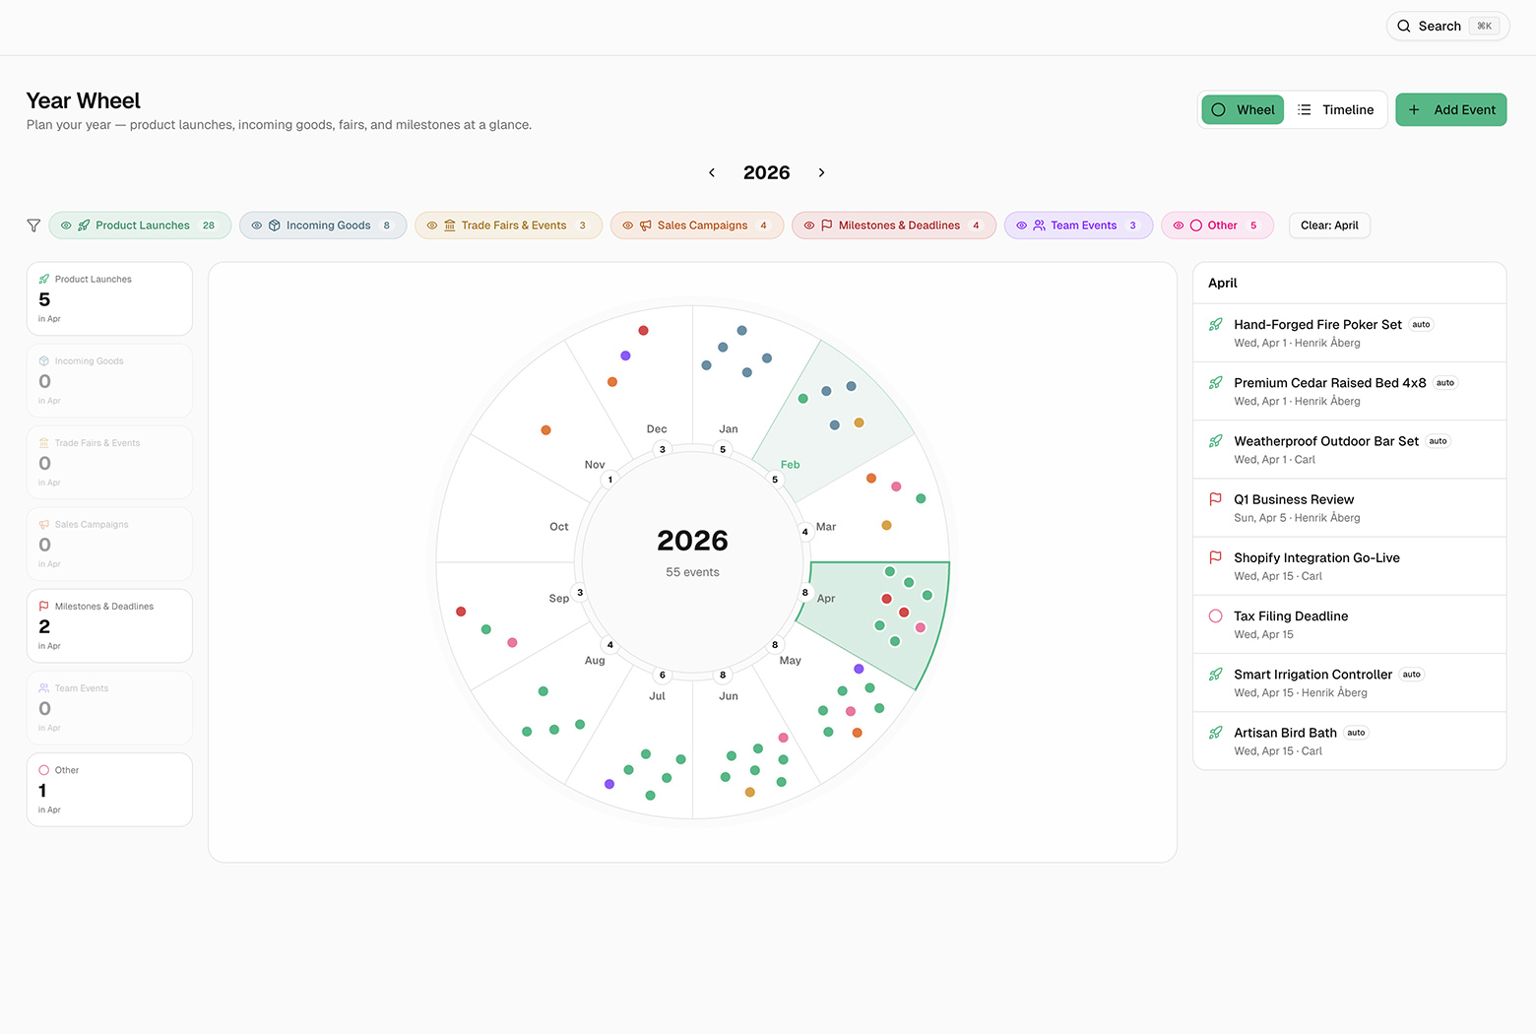This screenshot has height=1034, width=1536.
Task: Select the Wheel view tab
Action: 1242,109
